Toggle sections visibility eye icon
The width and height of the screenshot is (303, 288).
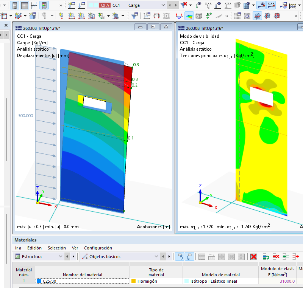(237, 5)
